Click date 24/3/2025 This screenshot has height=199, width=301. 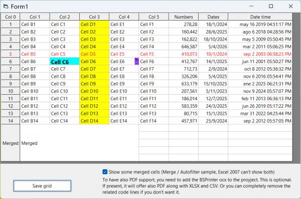pos(213,106)
